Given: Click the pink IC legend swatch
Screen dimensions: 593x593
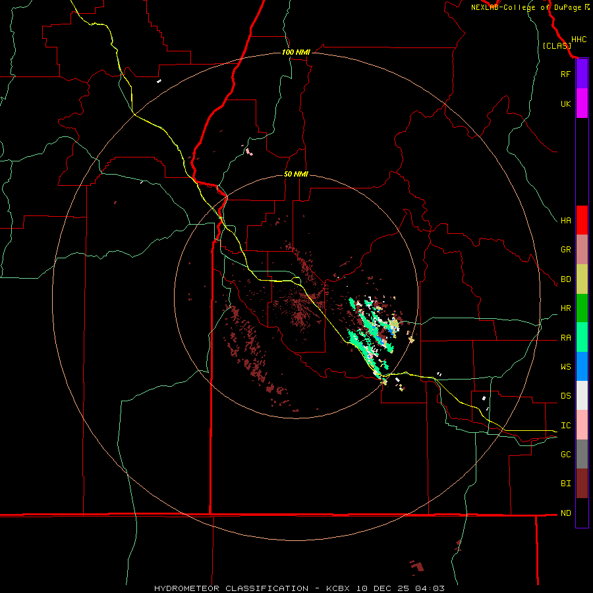Looking at the screenshot, I should (582, 425).
